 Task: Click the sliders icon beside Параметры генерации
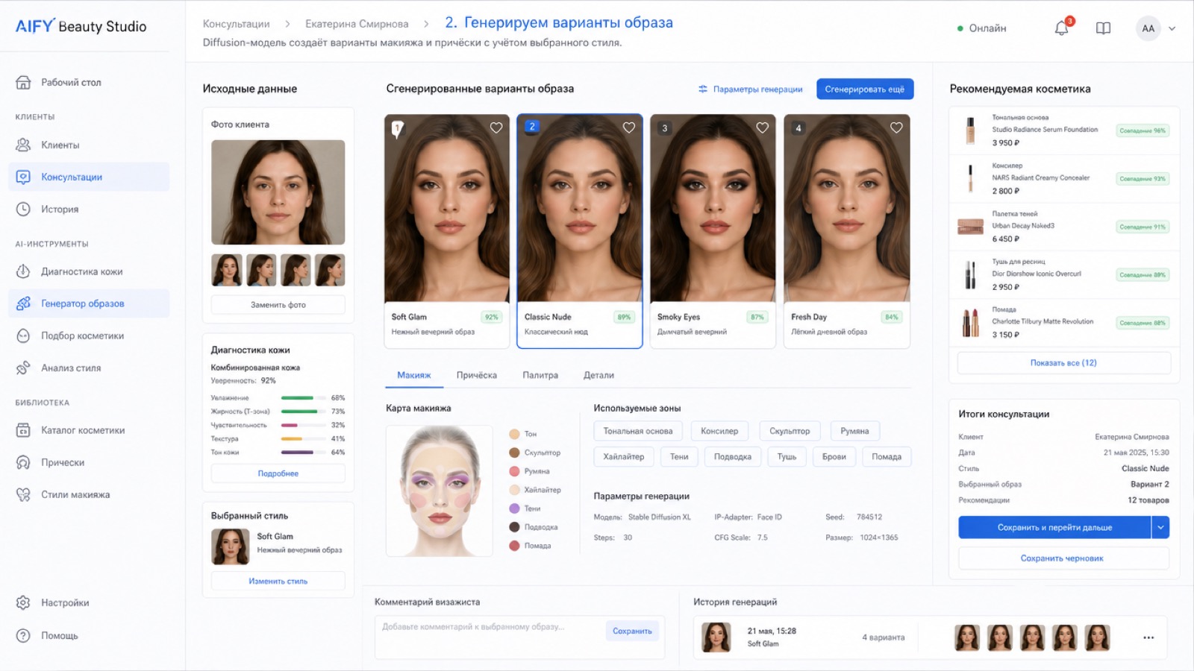(x=702, y=89)
